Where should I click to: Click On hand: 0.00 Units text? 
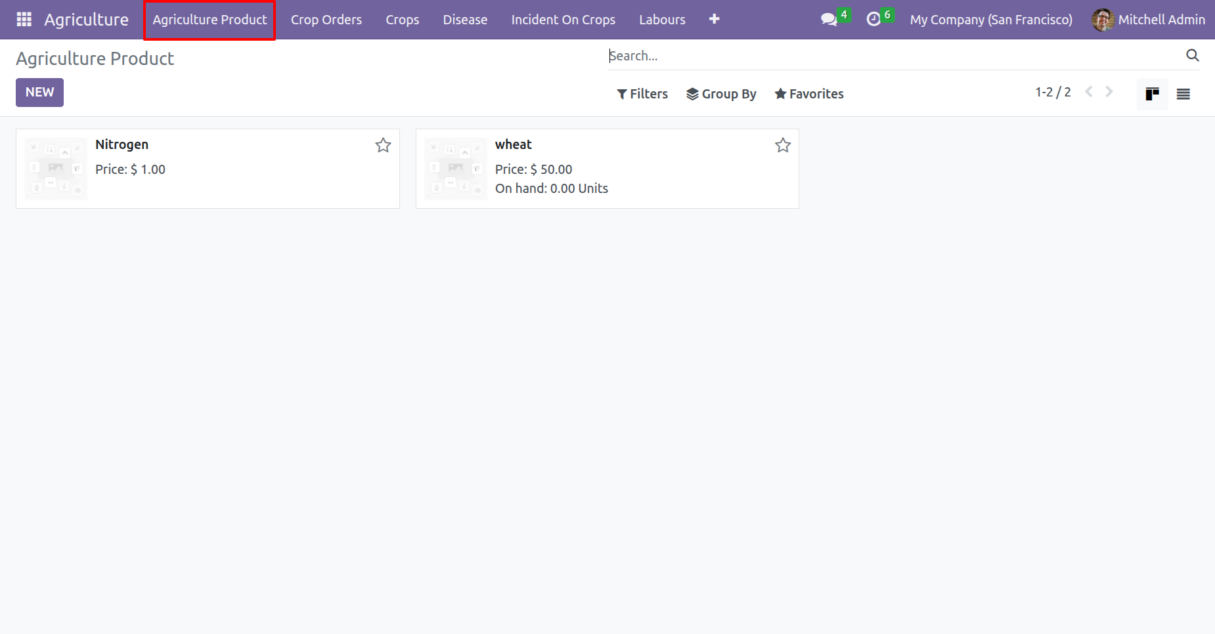pyautogui.click(x=552, y=188)
